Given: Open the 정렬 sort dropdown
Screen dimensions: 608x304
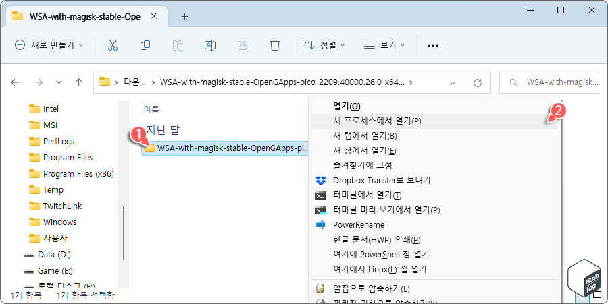Looking at the screenshot, I should [324, 45].
